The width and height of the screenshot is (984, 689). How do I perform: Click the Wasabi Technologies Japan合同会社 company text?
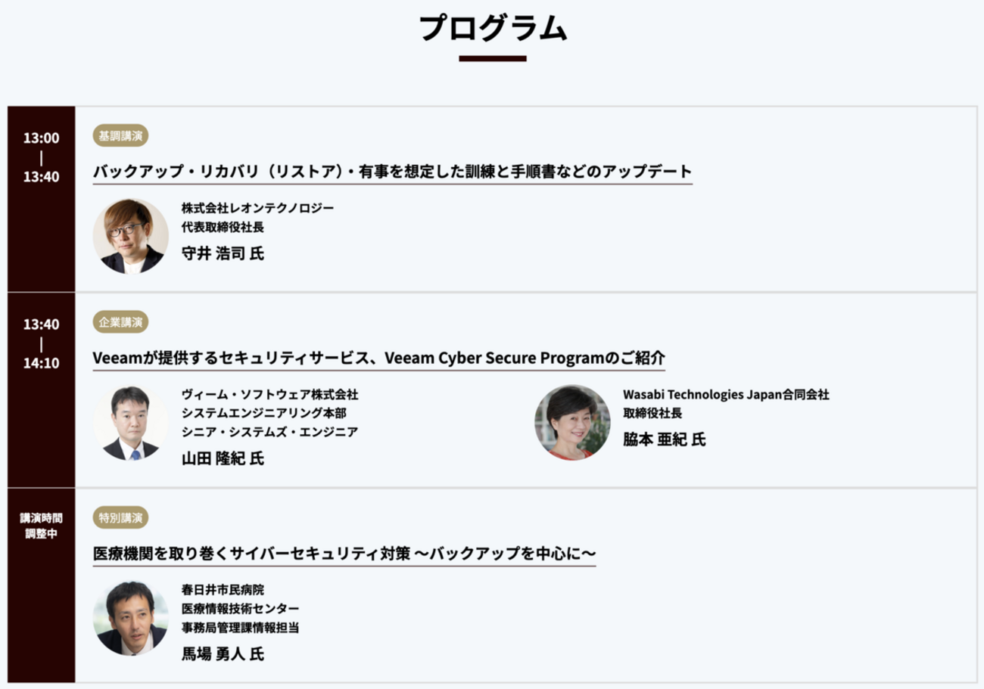[x=726, y=395]
